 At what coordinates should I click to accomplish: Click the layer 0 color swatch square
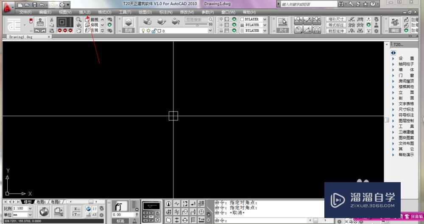[159, 31]
